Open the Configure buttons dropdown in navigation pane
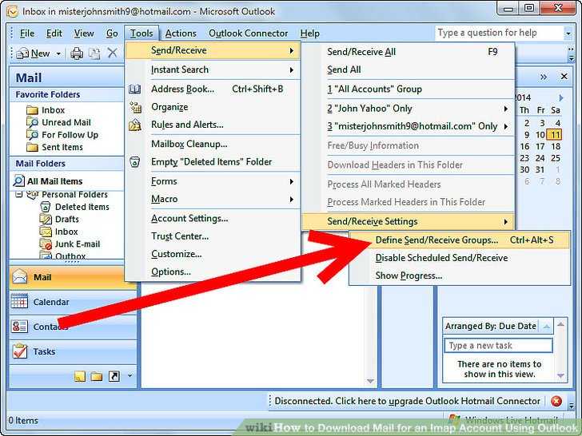Screen dimensions: 582x436 [x=130, y=375]
